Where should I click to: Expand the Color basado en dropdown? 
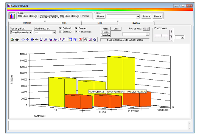click(x=45, y=32)
